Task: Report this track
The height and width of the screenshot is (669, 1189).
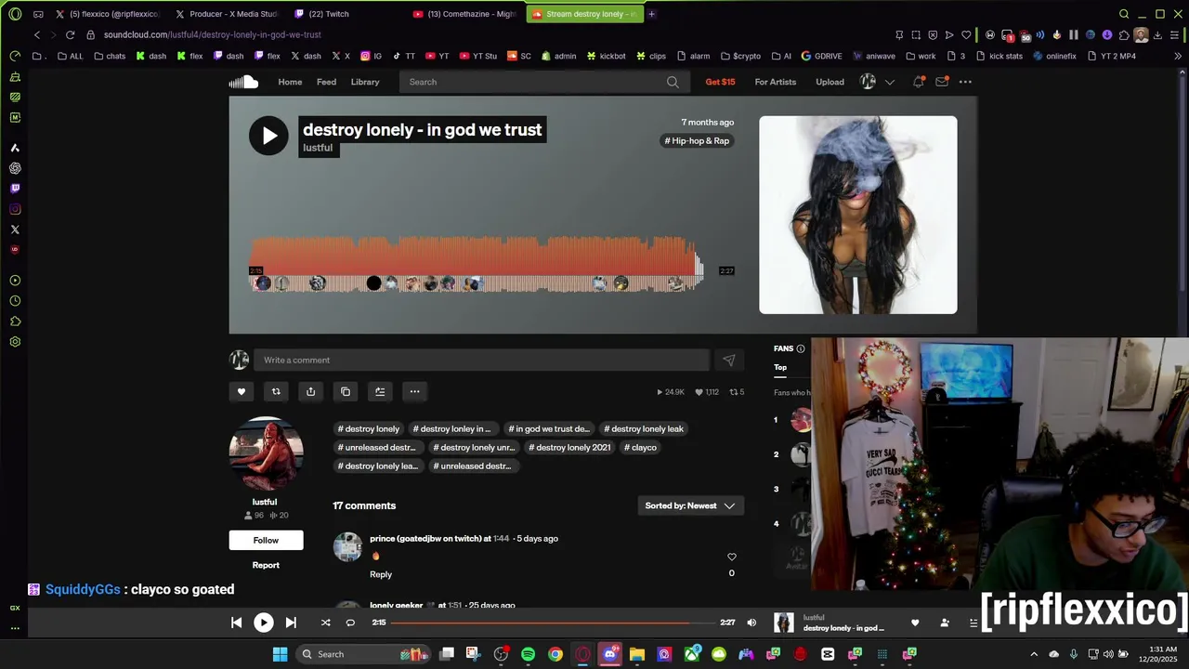Action: (266, 565)
